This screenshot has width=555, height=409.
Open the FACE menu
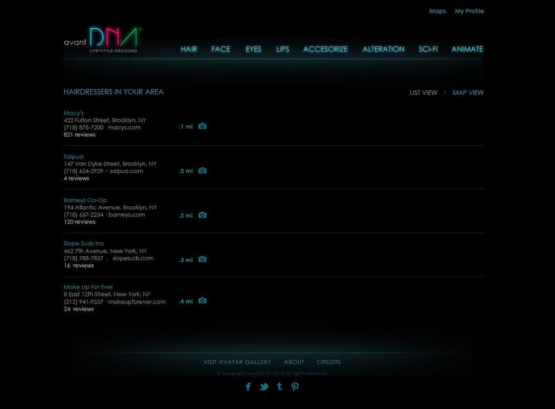[220, 49]
